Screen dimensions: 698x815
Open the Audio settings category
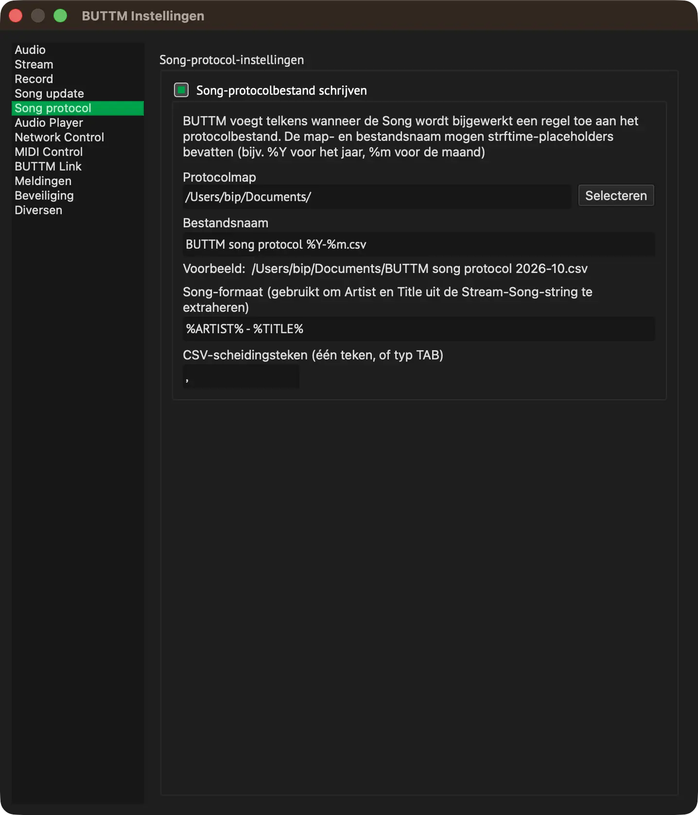point(78,50)
